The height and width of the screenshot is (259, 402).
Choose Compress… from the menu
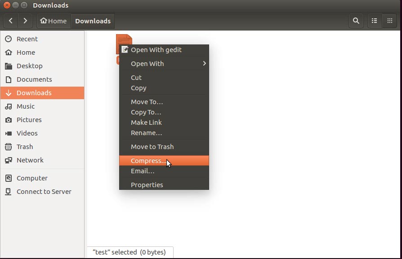click(164, 160)
